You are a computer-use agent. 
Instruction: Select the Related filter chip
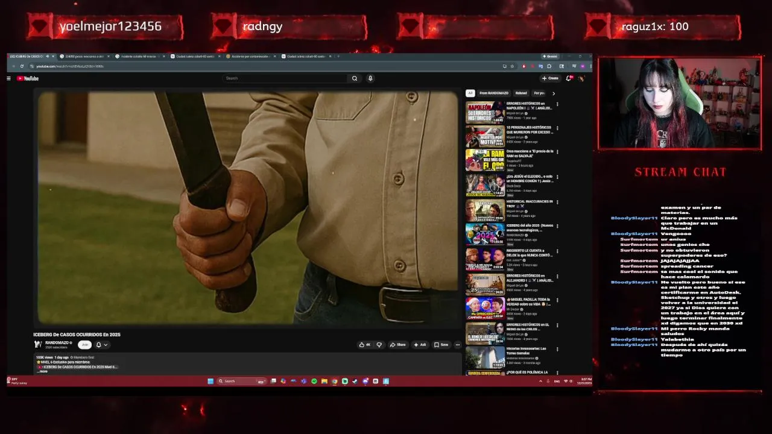pyautogui.click(x=521, y=93)
